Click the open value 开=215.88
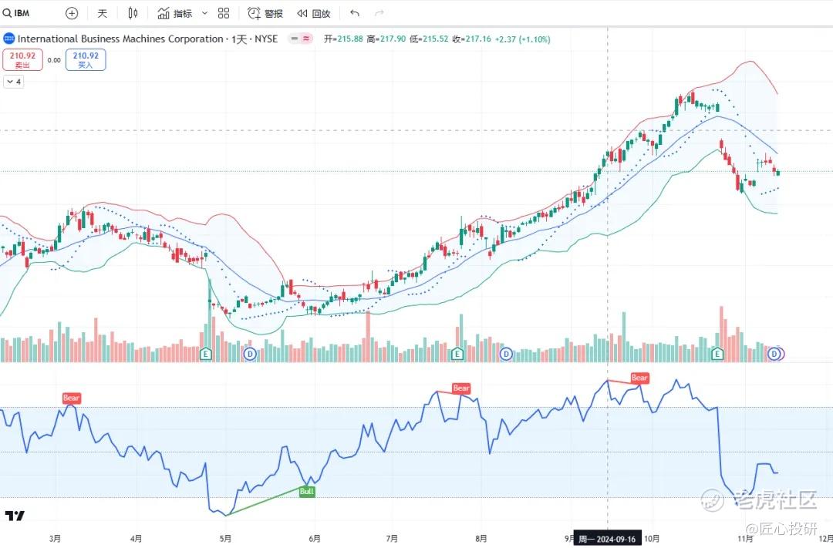 343,39
